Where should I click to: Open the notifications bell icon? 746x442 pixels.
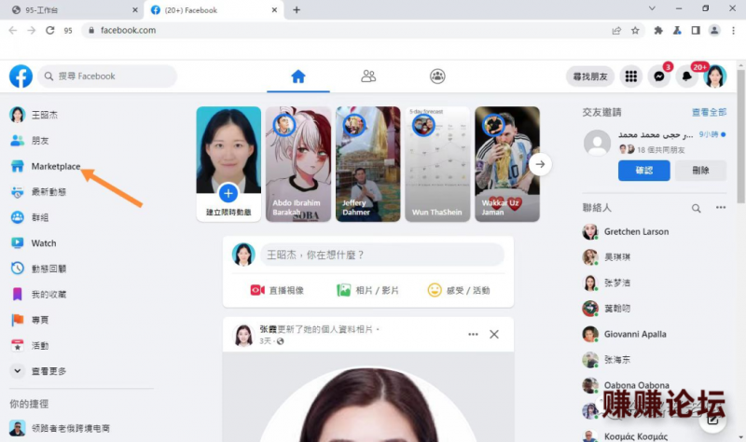tap(686, 76)
